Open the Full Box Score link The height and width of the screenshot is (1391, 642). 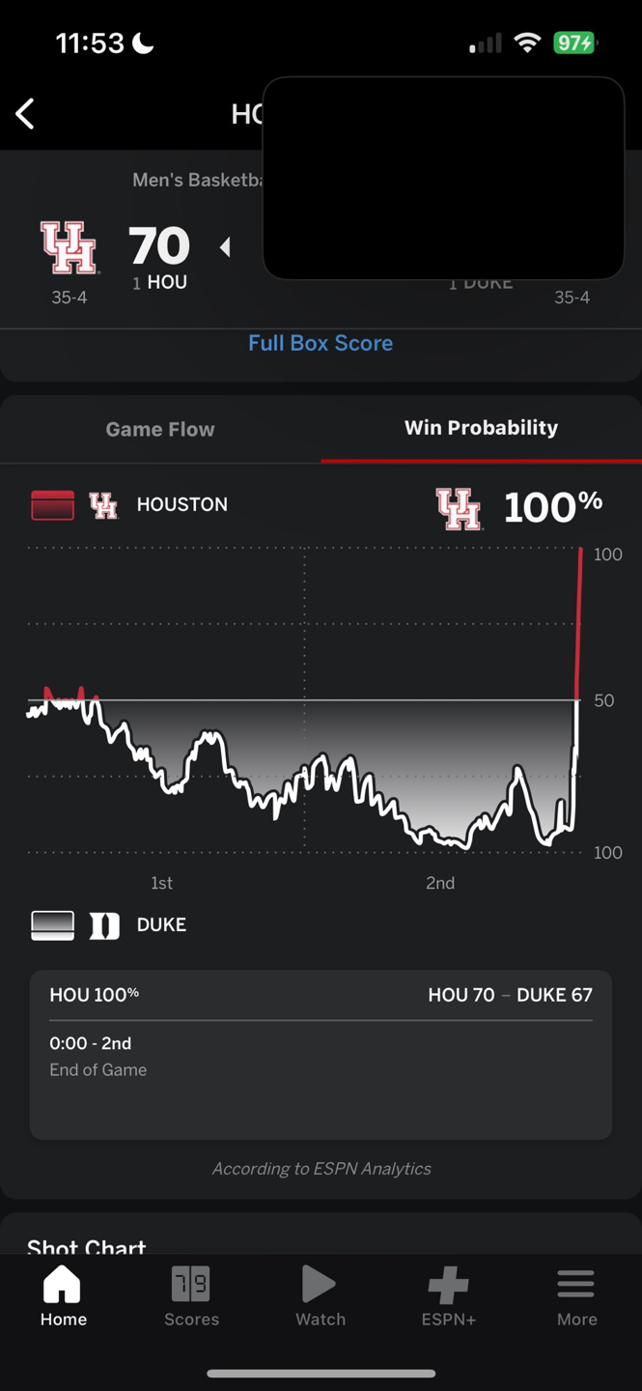click(321, 343)
